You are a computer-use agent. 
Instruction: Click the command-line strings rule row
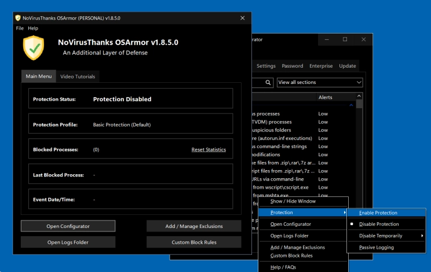pos(304,146)
